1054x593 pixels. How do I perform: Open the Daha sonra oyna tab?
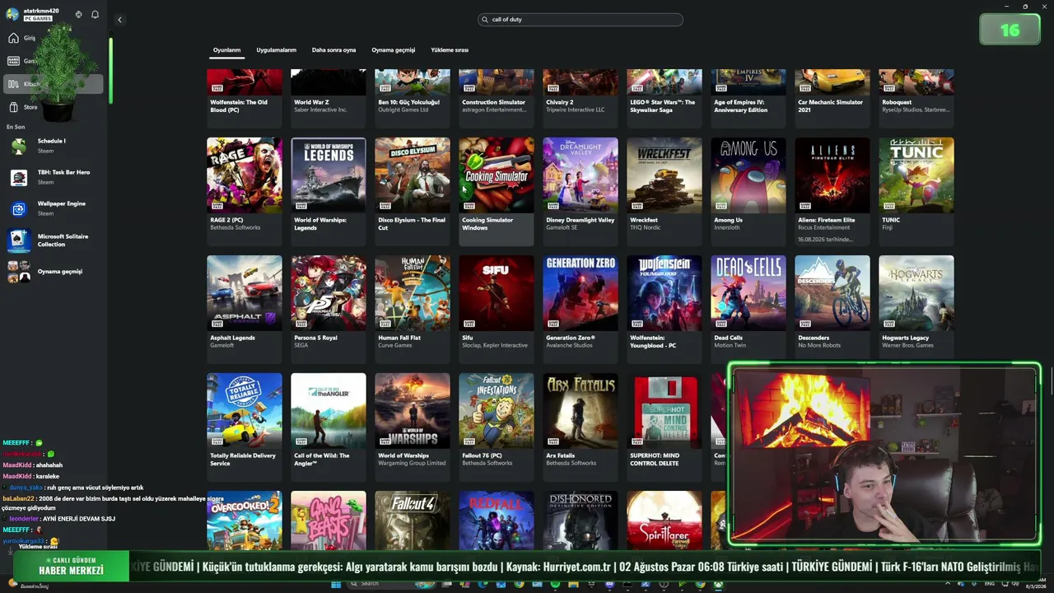point(333,50)
